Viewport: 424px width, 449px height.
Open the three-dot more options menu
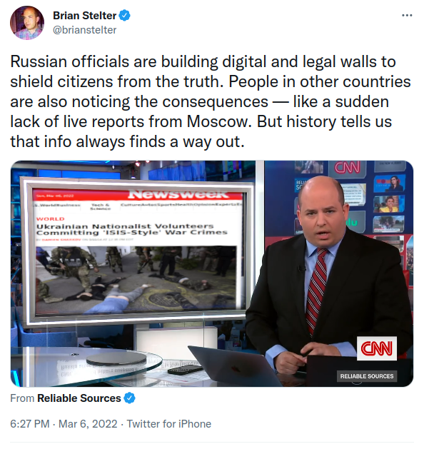point(407,15)
